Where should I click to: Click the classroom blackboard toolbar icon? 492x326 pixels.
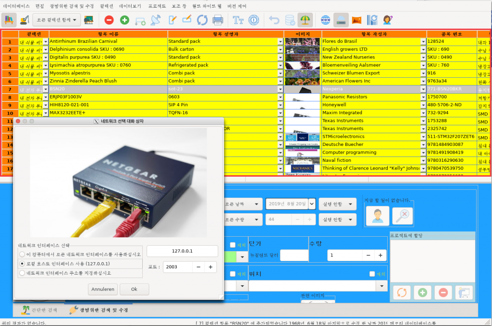point(89,20)
